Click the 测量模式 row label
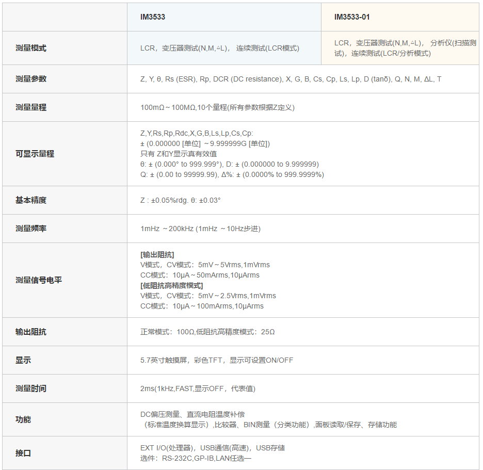This screenshot has height=470, width=483. [x=31, y=48]
